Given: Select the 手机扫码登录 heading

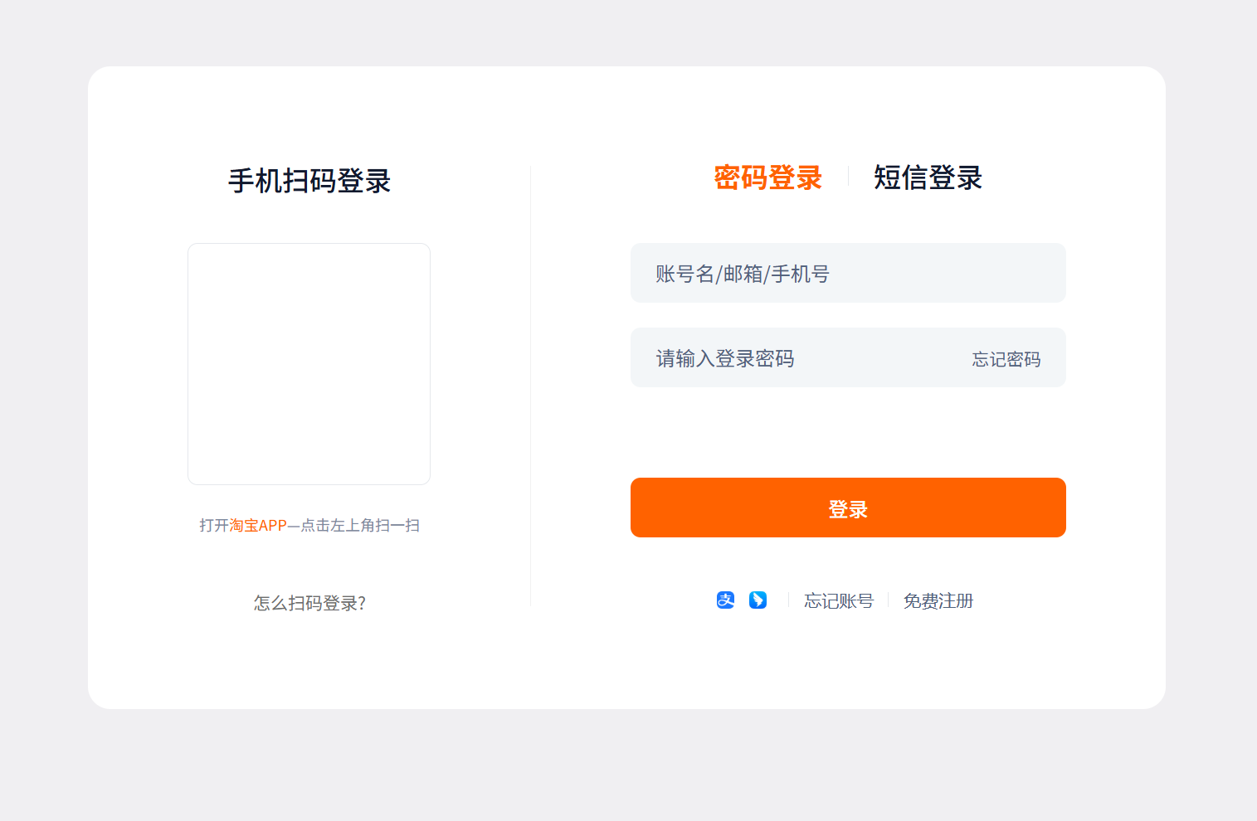Looking at the screenshot, I should (x=309, y=181).
